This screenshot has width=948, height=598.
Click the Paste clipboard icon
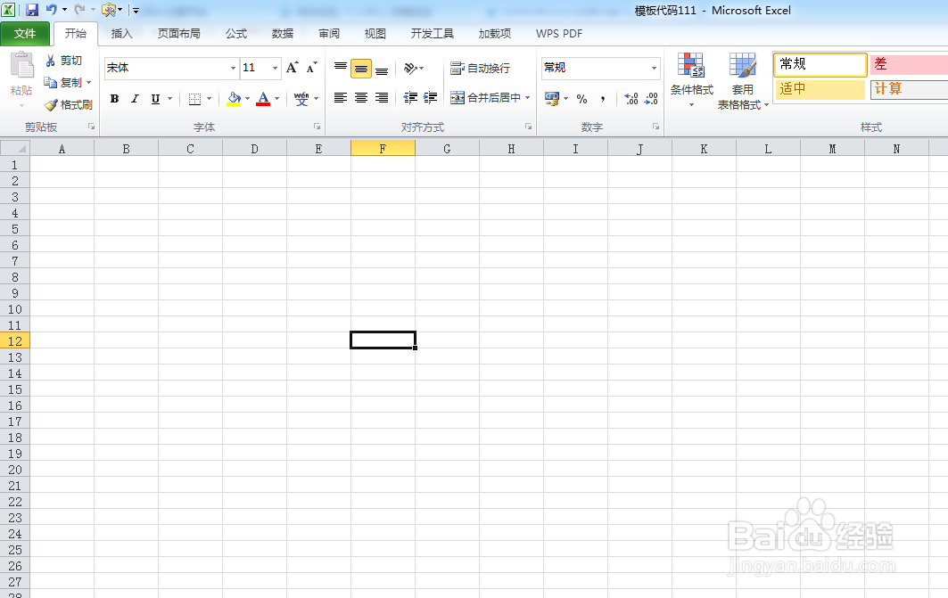(x=21, y=65)
